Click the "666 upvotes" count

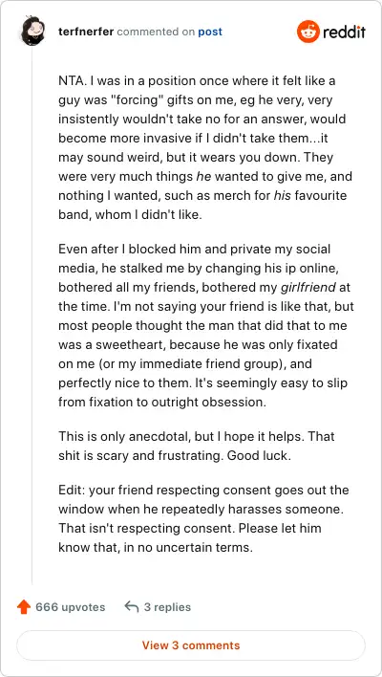coord(71,607)
